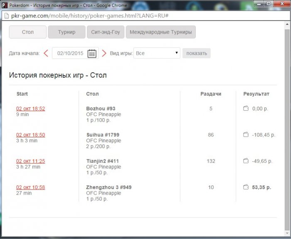
Task: Click result value 53,35 р.
Action: (261, 187)
